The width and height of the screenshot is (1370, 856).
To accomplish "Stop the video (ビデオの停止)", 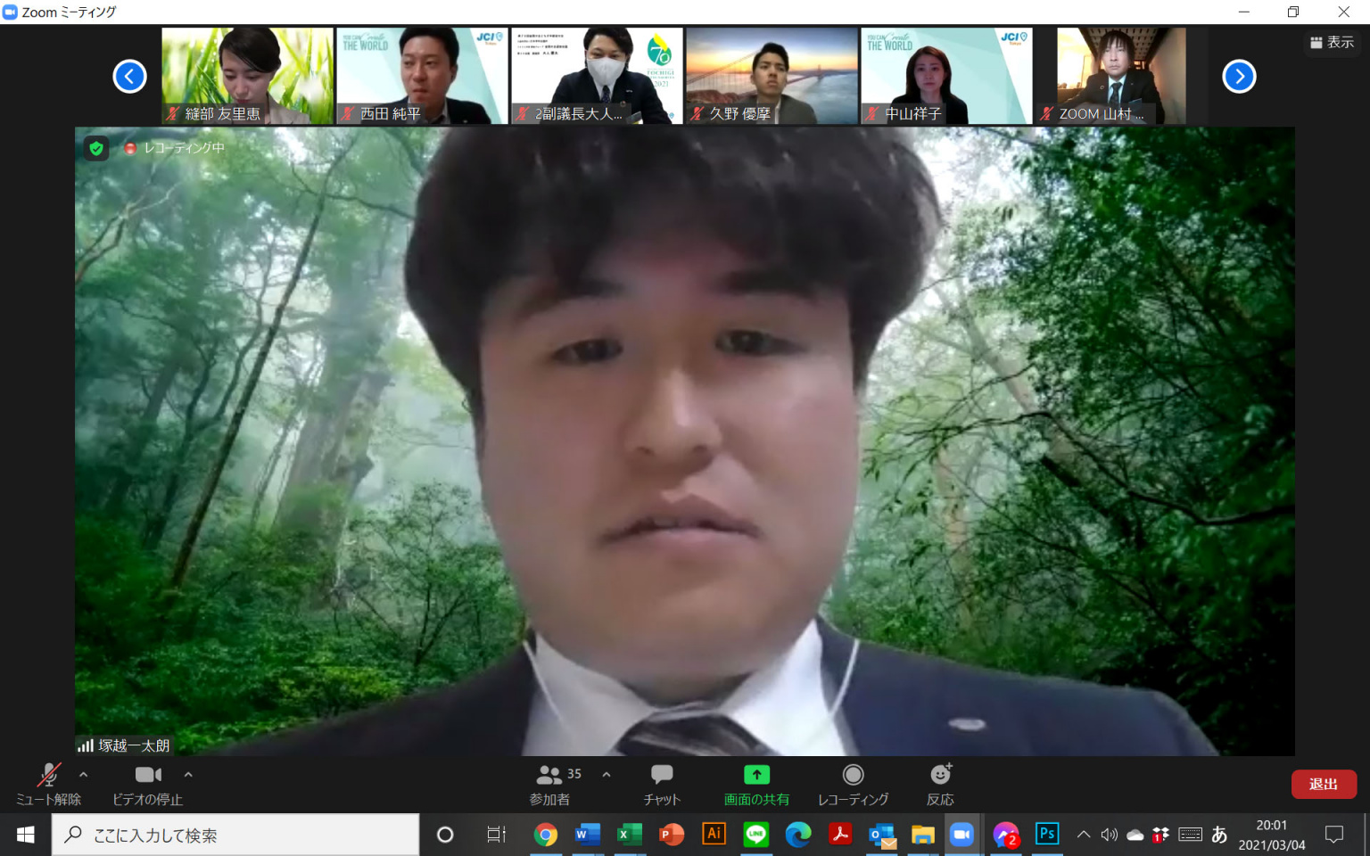I will (148, 784).
